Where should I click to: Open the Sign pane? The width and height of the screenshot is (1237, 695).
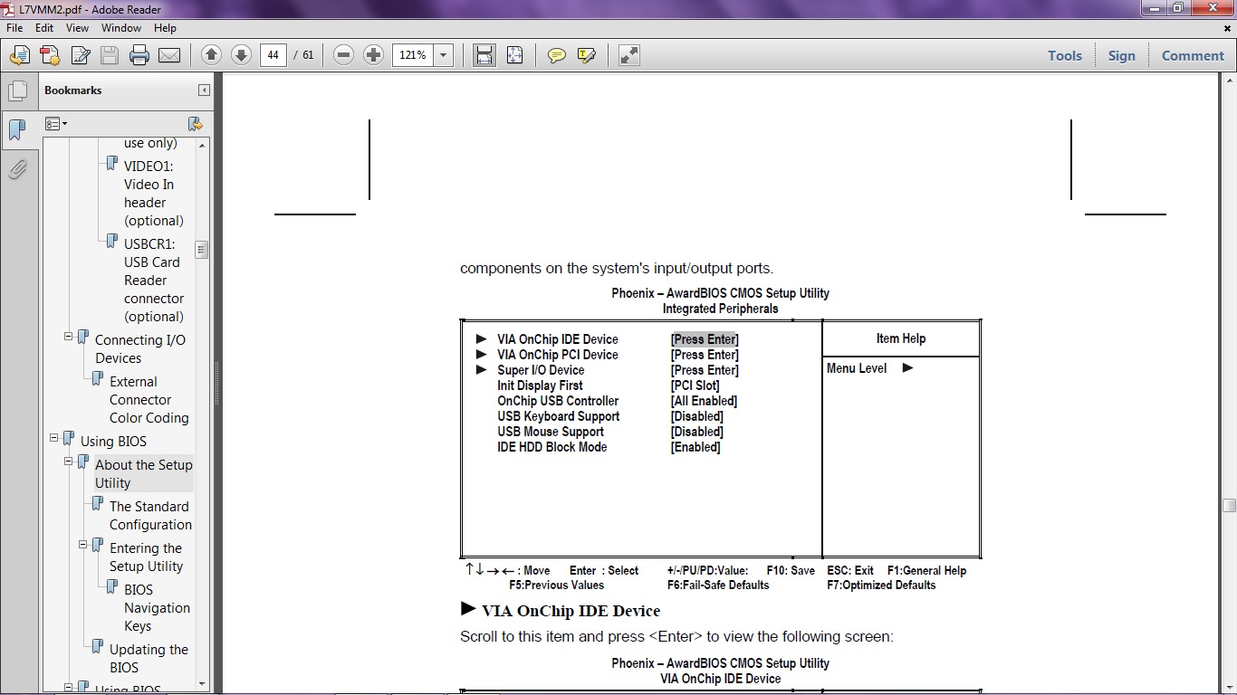[1121, 55]
